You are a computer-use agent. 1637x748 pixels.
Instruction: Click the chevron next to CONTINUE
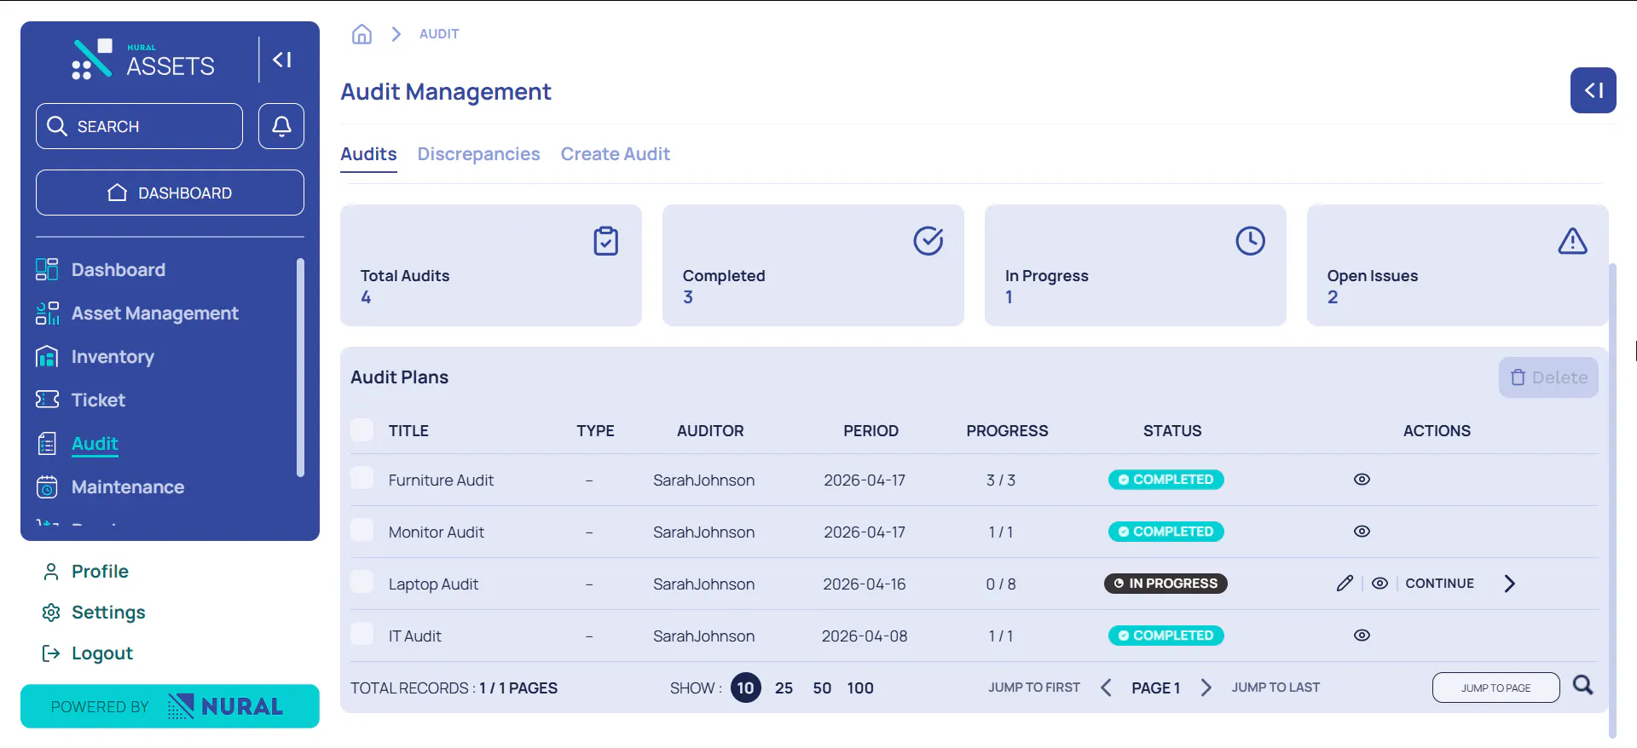point(1510,584)
